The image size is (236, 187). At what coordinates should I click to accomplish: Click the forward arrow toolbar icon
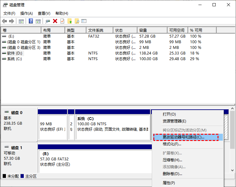tap(12, 21)
